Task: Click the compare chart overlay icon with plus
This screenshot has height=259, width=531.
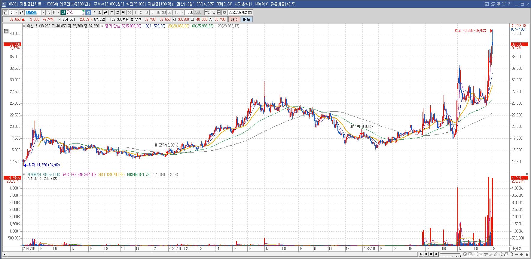Action: (x=213, y=12)
